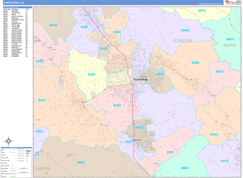Screen dimensions: 243x178
Task: Select the WINDSOR row in ZIP index
Action: point(16,56)
